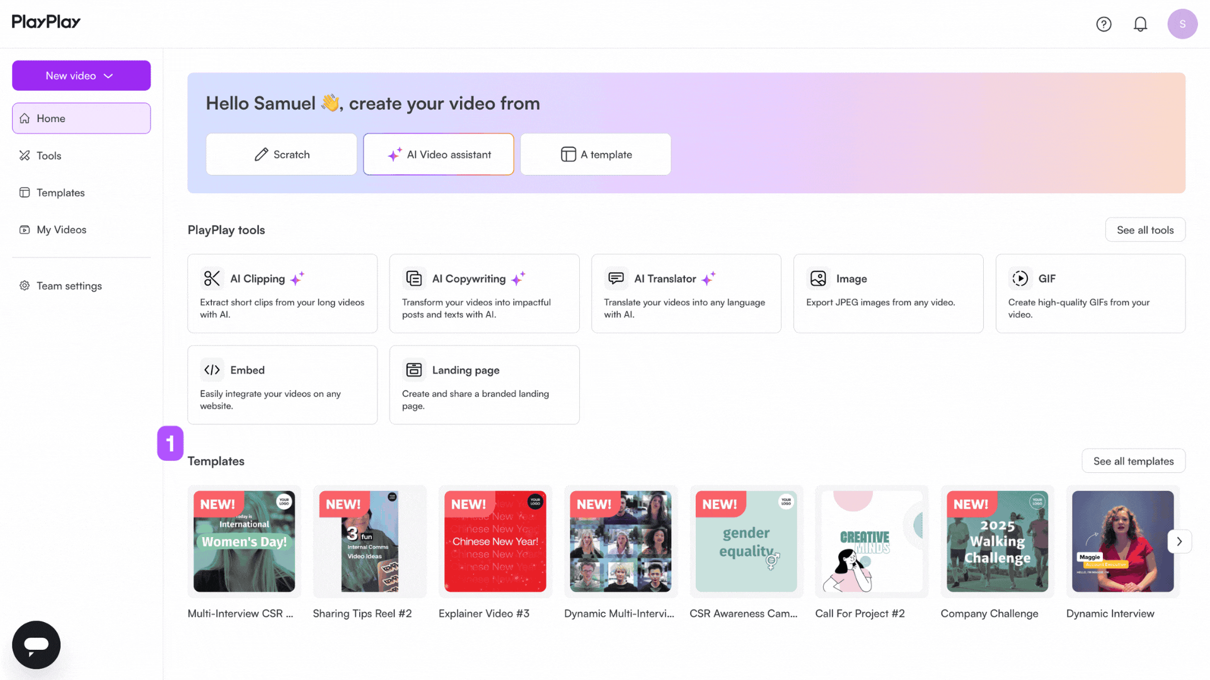Open the user avatar S menu
The height and width of the screenshot is (680, 1210).
[1182, 24]
